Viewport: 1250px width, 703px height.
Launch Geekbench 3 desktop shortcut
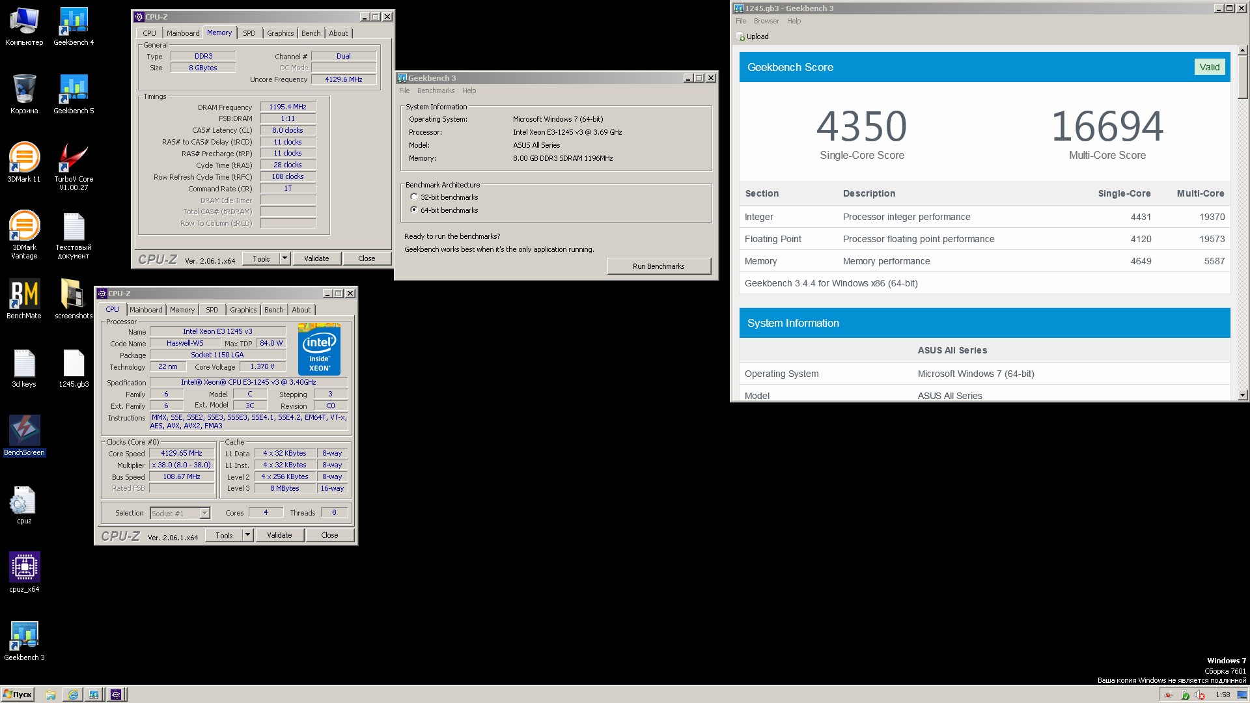[24, 641]
